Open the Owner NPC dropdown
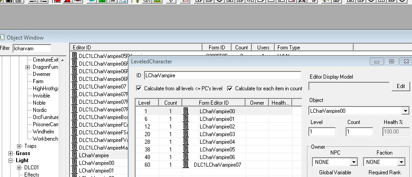 [354, 162]
